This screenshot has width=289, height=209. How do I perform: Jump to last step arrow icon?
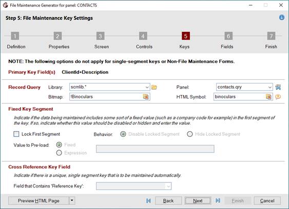click(218, 200)
